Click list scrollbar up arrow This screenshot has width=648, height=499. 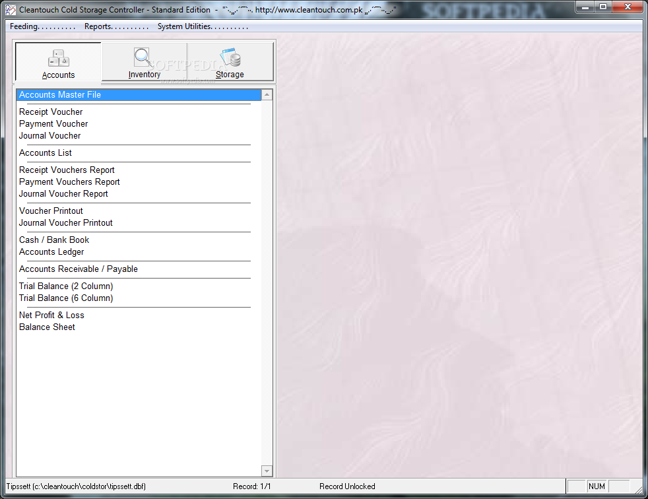(267, 94)
